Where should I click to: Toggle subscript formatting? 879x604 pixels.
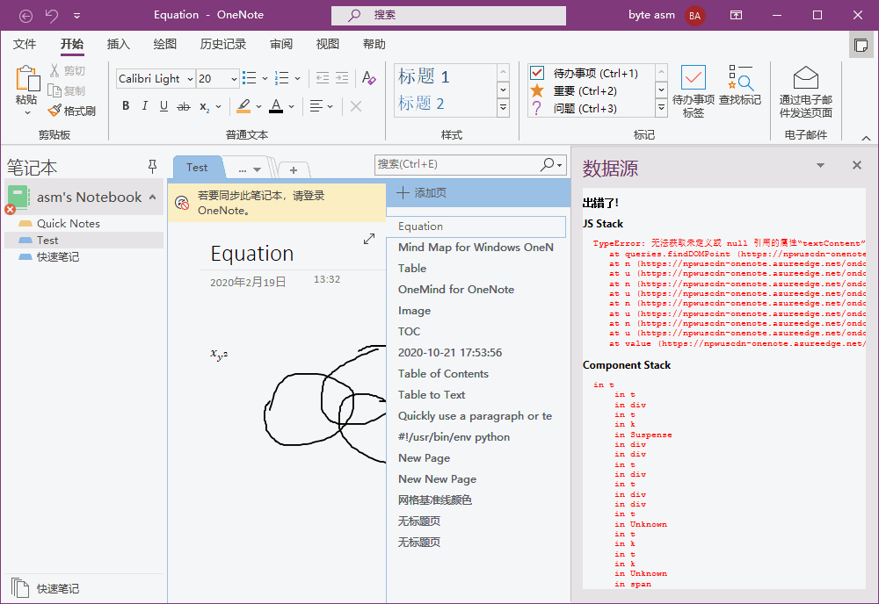(205, 106)
